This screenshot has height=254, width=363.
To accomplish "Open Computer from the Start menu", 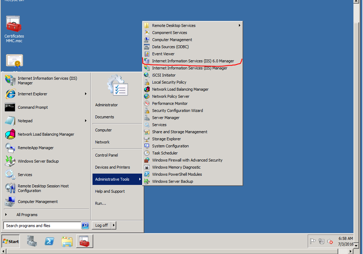I will point(103,130).
